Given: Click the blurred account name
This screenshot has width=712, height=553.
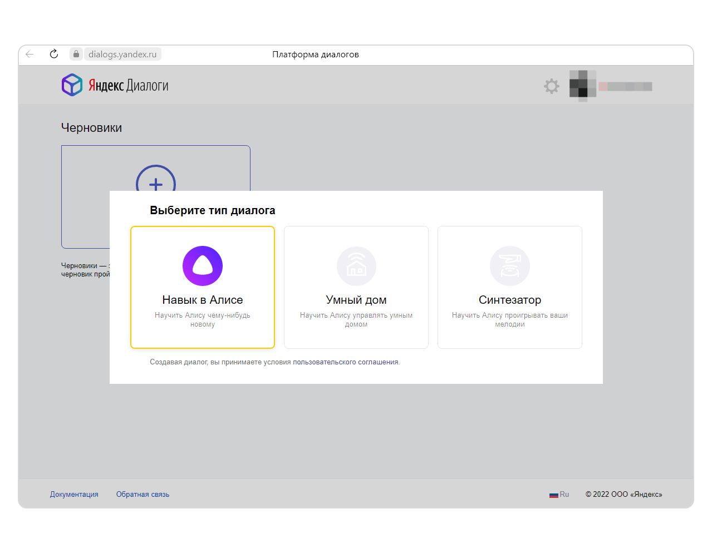Looking at the screenshot, I should click(x=625, y=86).
